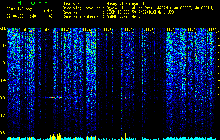The image size is (220, 140).
Task: Click the yellow signal-level burst in the bottom graph
Action: point(55,137)
